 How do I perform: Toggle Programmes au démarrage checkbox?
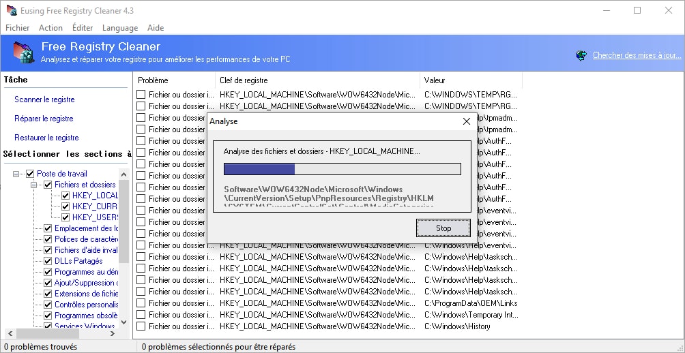[x=48, y=272]
